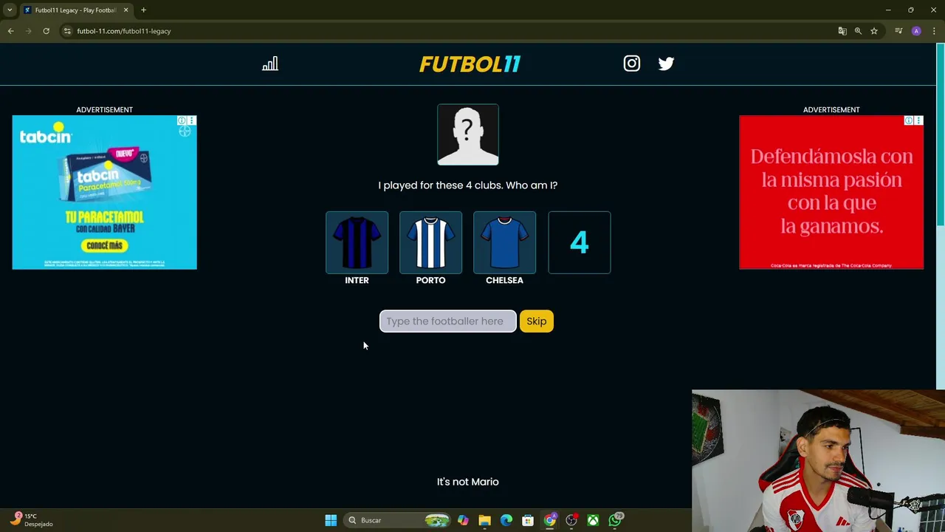Click the 'It's not Mario' message

(468, 482)
